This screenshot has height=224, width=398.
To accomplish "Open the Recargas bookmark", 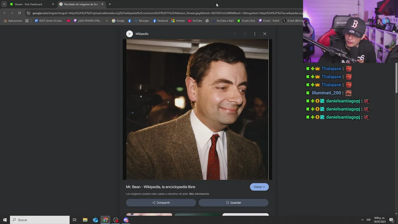I will [x=141, y=21].
